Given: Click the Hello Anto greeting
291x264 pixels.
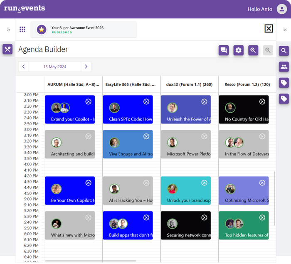Looking at the screenshot, I should pos(260,9).
